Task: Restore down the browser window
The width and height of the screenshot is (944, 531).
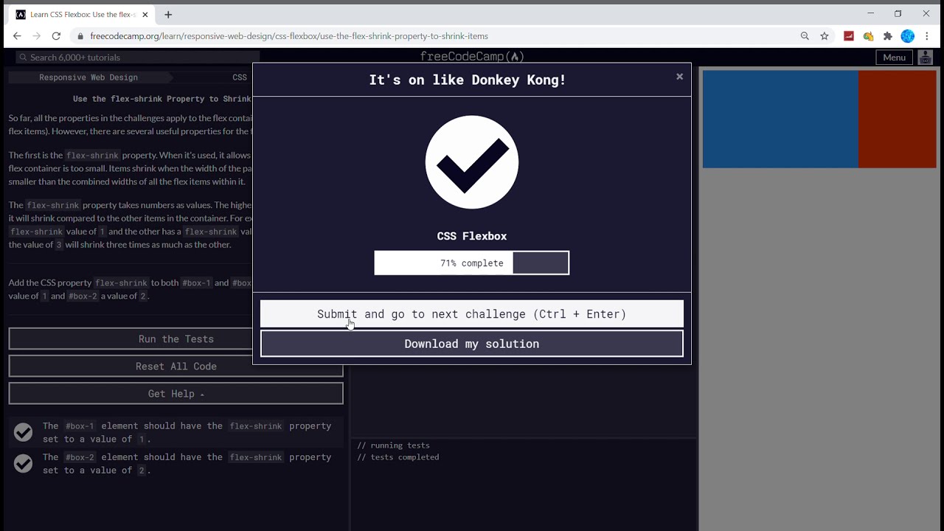Action: click(898, 13)
